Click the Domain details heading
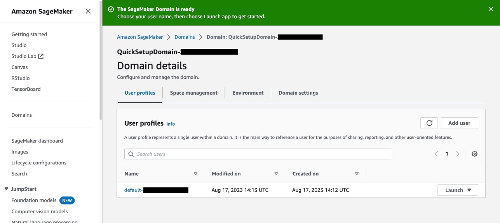This screenshot has height=223, width=500. [152, 66]
